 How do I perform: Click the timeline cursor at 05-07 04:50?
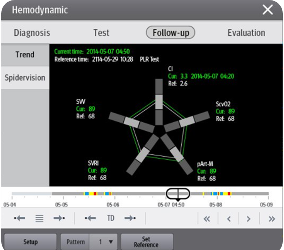click(178, 194)
